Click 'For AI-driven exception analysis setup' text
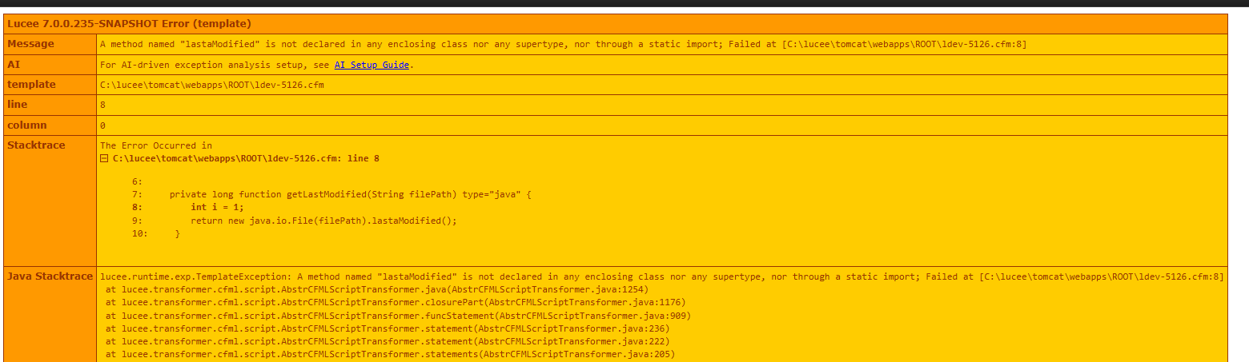 click(215, 65)
